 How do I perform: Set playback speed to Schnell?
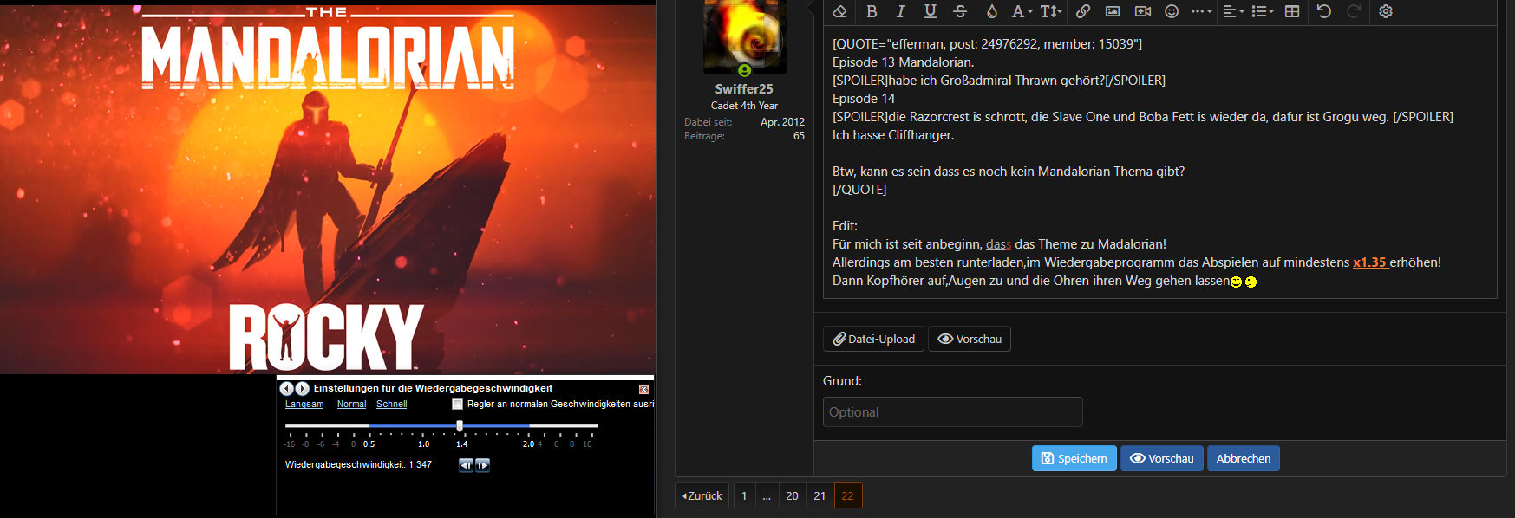point(391,404)
